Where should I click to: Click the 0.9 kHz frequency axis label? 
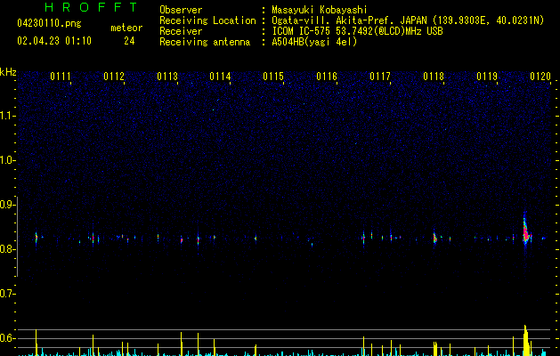click(x=8, y=205)
